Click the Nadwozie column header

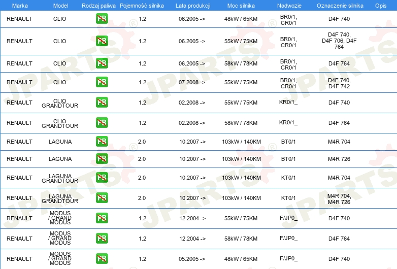click(289, 6)
